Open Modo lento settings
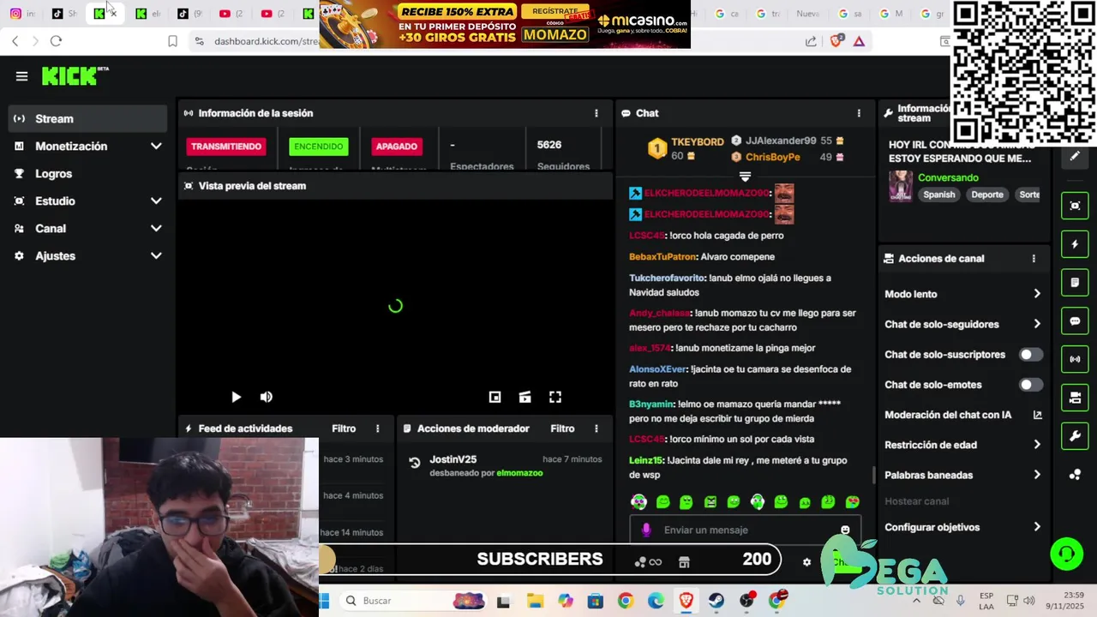The width and height of the screenshot is (1097, 617). [963, 294]
